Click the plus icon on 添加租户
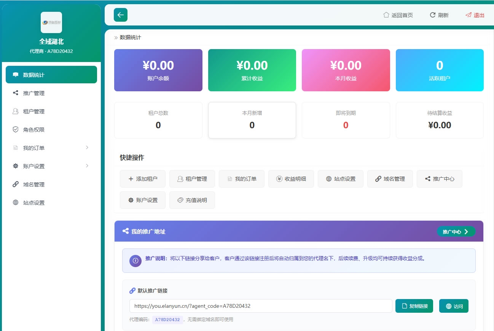 (131, 179)
